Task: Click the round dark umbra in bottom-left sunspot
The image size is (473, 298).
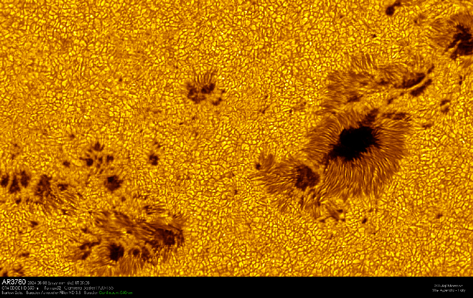Action: click(116, 251)
